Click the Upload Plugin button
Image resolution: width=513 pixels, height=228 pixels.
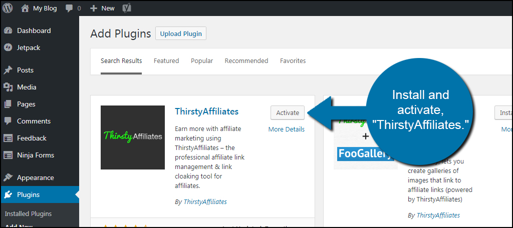click(x=180, y=33)
